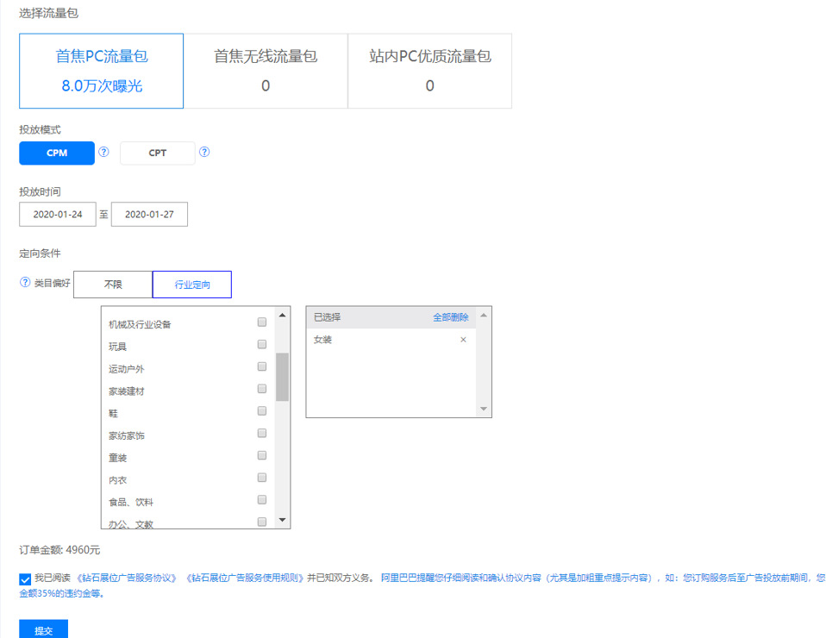Screen dimensions: 826x638
Task: Open the CPM mode help icon
Action: 103,153
